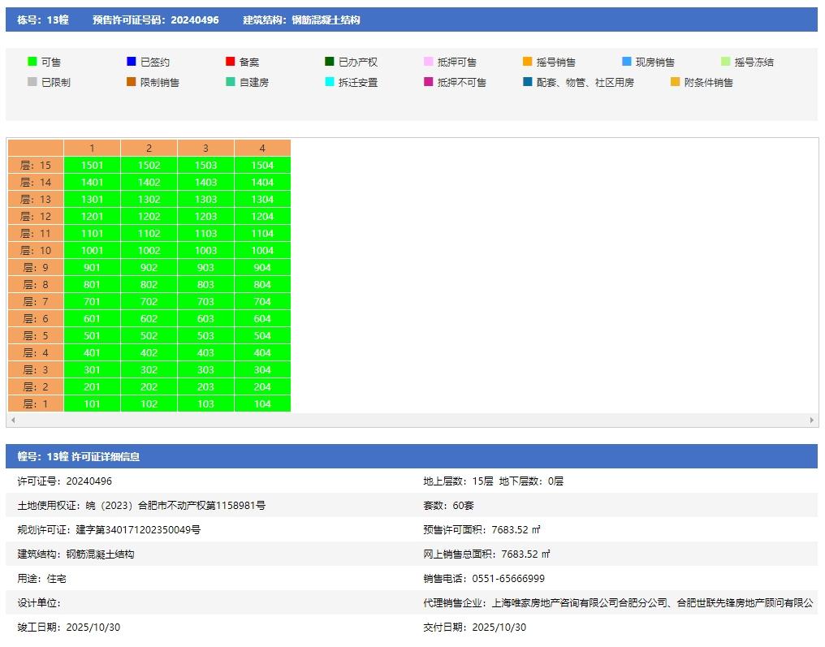
Task: Click the horizontal scrollbar track under grid
Action: 412,420
